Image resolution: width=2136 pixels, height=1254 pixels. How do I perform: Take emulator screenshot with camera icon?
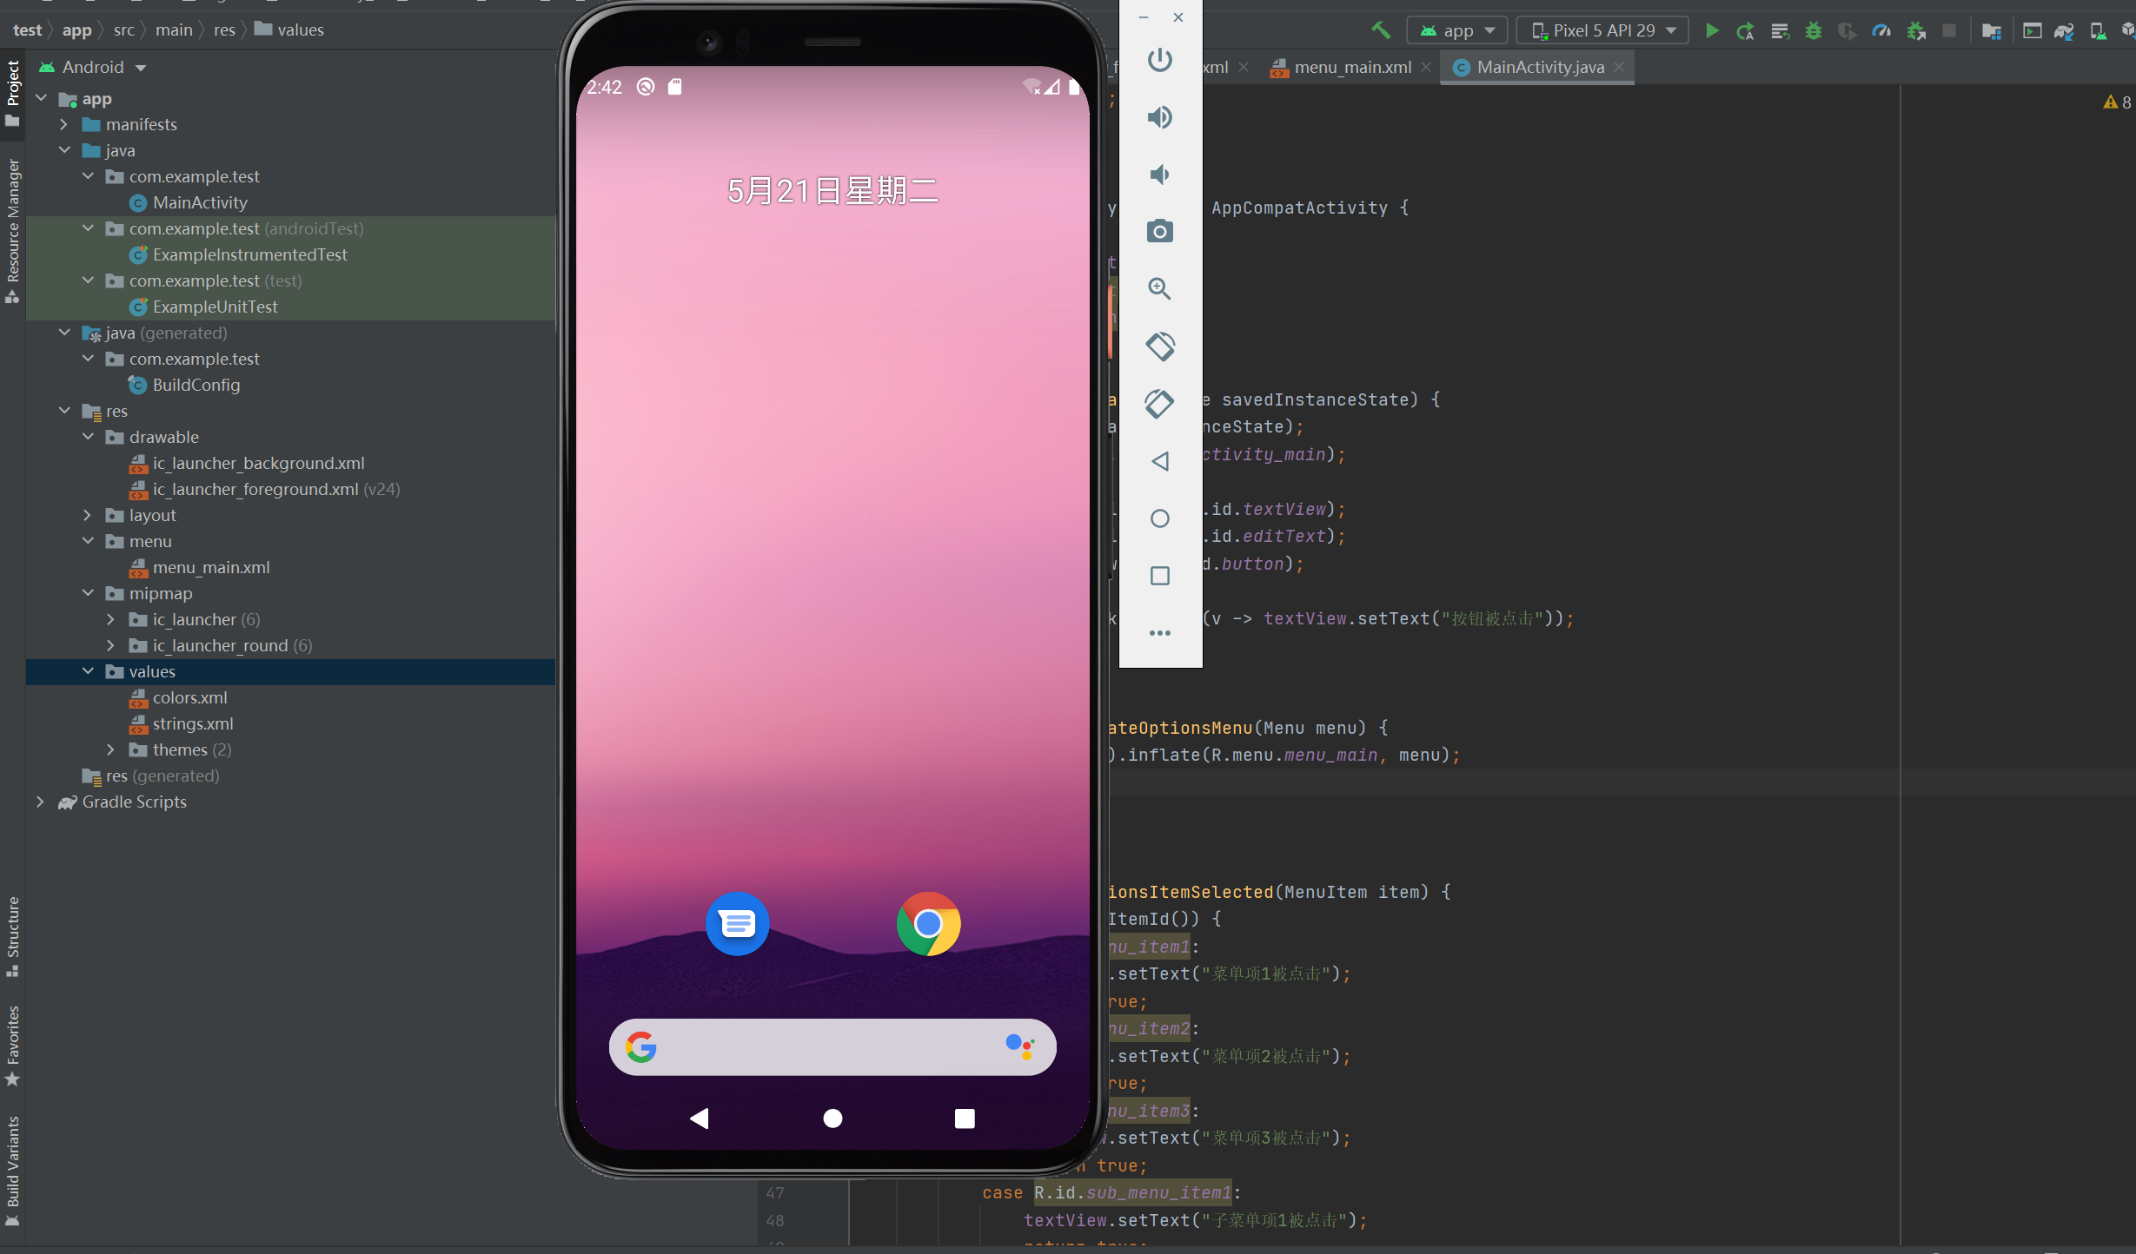[x=1159, y=232]
